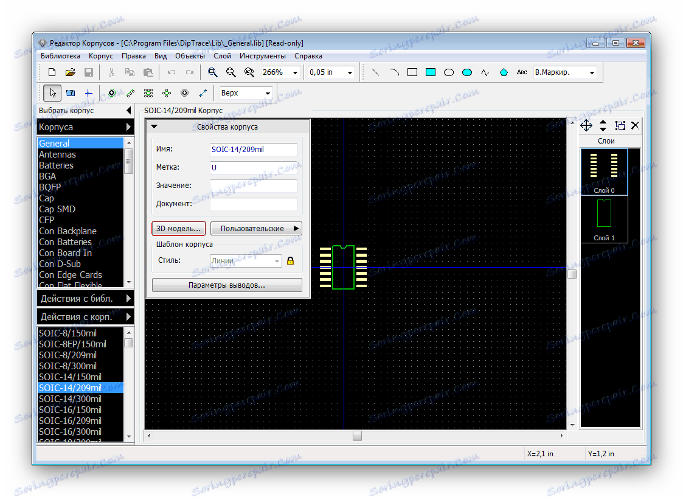Create a new library with the blank page icon
The width and height of the screenshot is (683, 497).
52,72
